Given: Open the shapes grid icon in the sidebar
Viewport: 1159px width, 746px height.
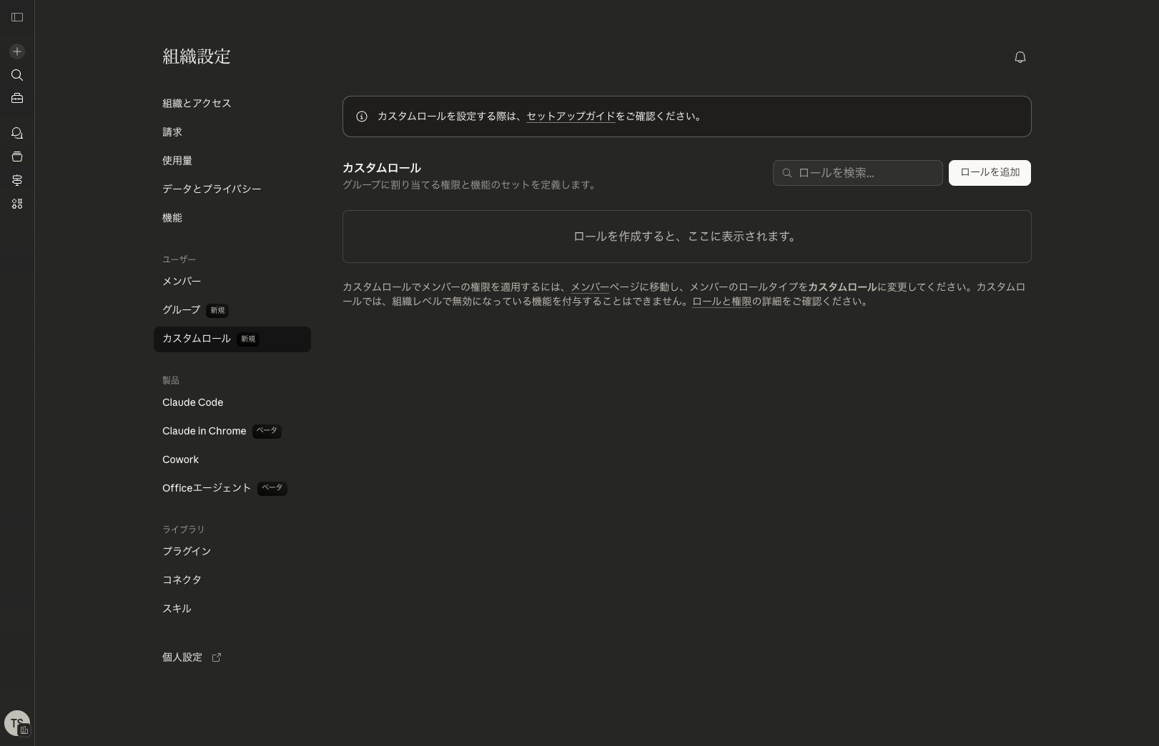Looking at the screenshot, I should tap(17, 204).
